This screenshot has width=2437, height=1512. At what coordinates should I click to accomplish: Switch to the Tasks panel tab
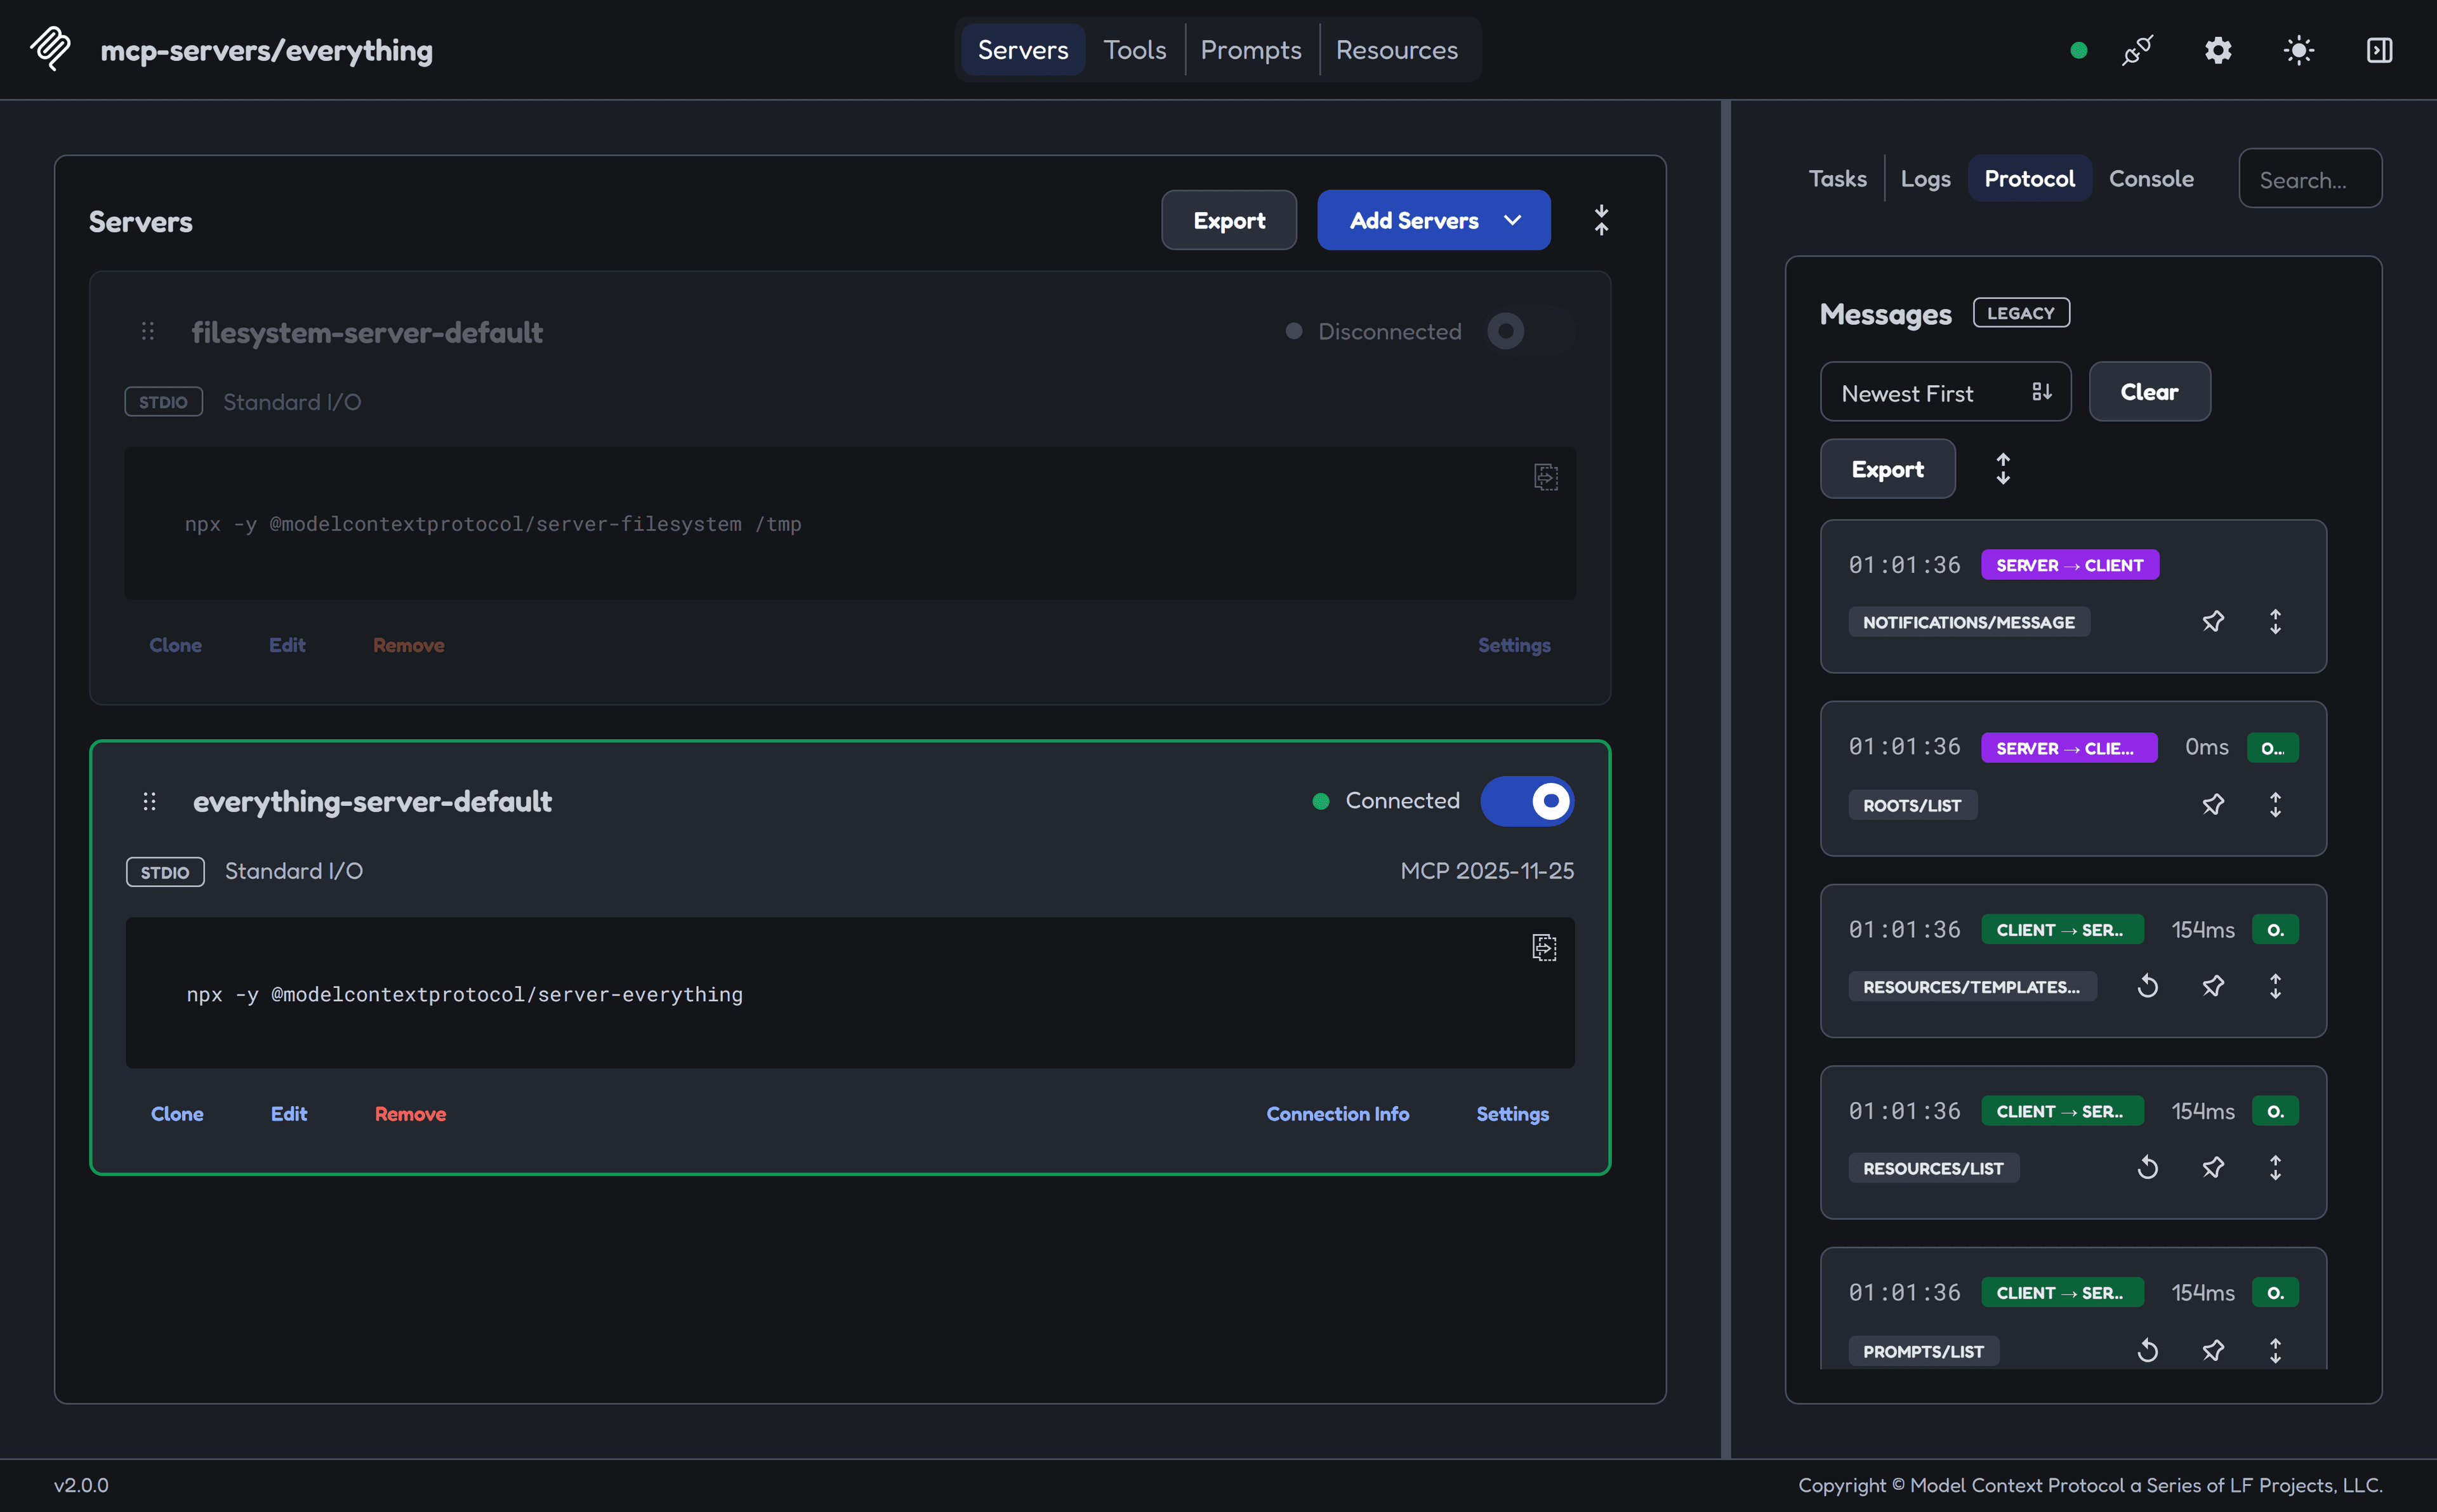click(x=1838, y=179)
